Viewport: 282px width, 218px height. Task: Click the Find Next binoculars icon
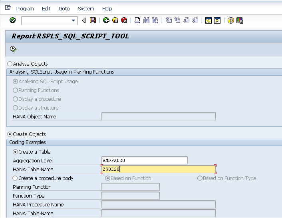155,20
